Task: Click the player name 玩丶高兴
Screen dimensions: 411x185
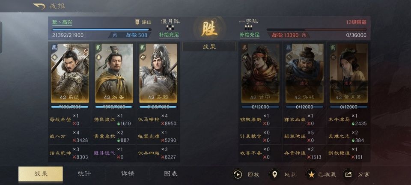Action: (x=62, y=22)
